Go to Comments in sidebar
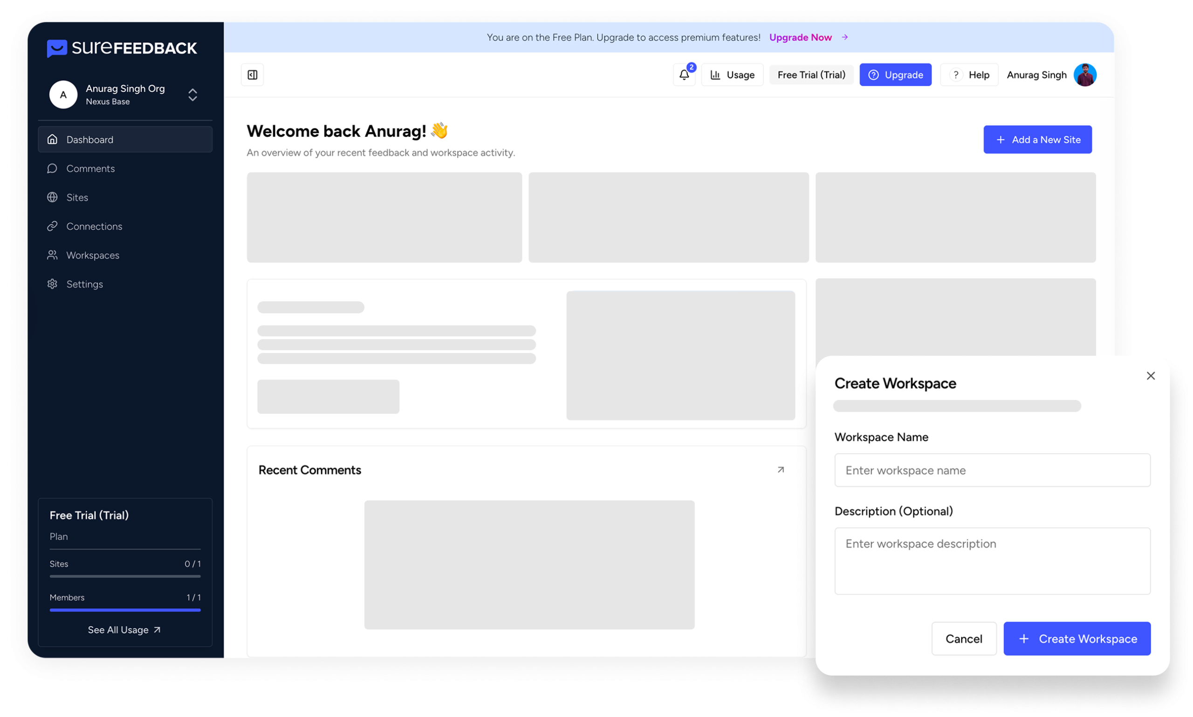This screenshot has height=717, width=1193. pyautogui.click(x=90, y=169)
